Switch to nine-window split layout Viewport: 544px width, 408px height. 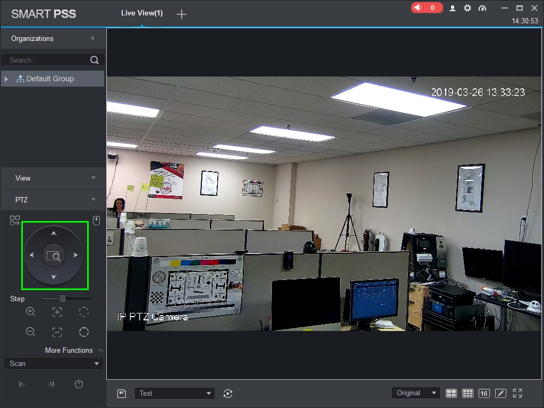tap(467, 393)
